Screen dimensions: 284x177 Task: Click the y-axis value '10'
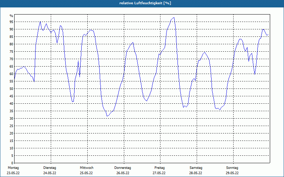tap(11, 148)
